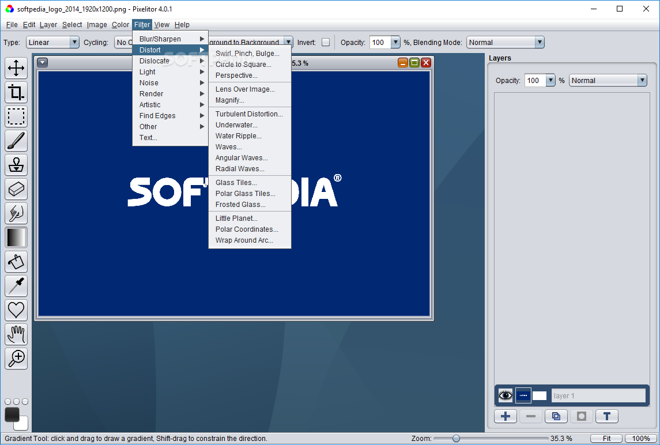Select the rectangular Selection tool

coord(16,116)
